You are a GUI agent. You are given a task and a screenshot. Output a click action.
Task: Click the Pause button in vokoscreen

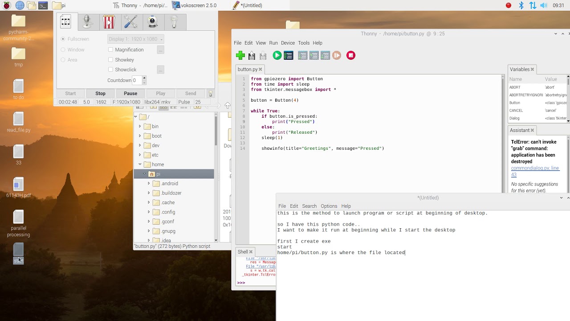130,94
